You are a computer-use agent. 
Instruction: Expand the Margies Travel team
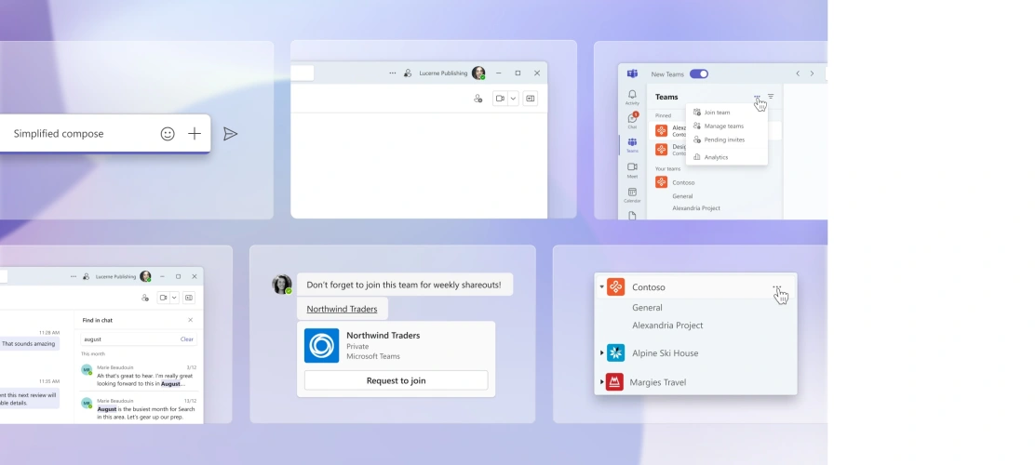(601, 382)
